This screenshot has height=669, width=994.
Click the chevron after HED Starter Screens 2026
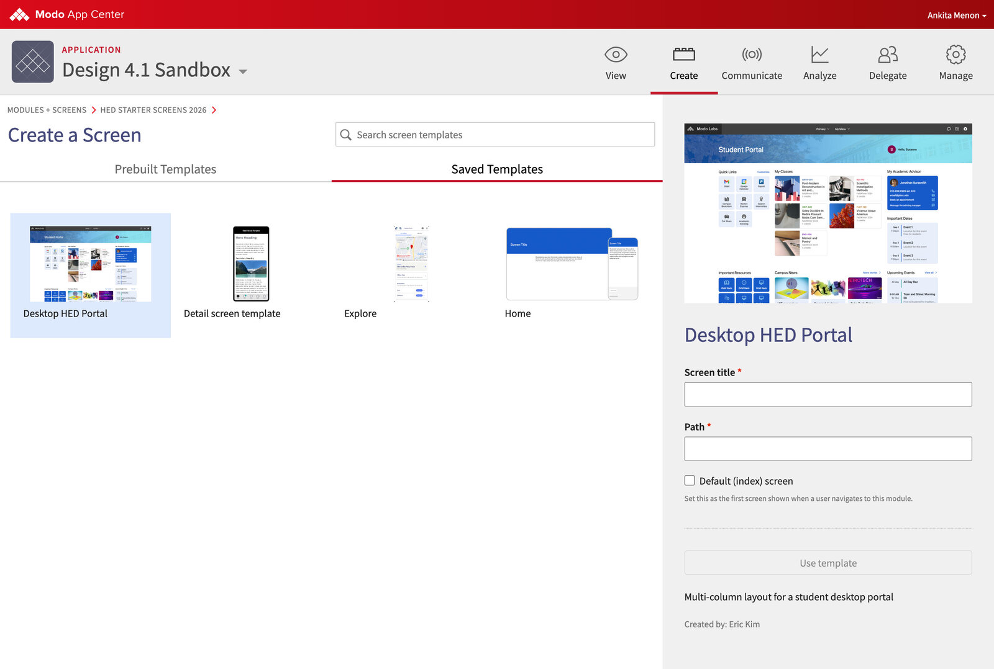coord(214,110)
